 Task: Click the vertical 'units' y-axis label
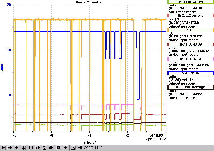[2, 68]
